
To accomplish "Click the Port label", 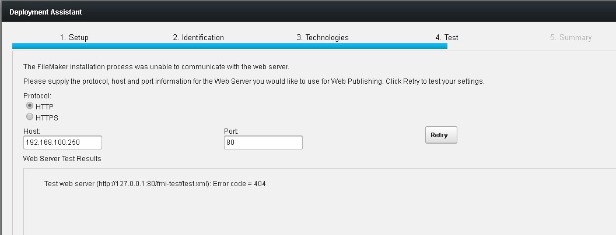I will click(232, 131).
